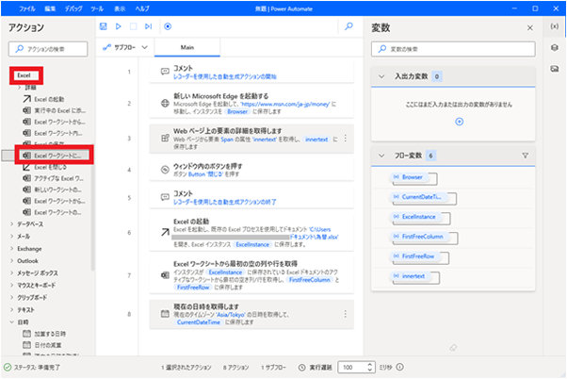
Task: Select the 日付の減算 action
Action: 42,345
